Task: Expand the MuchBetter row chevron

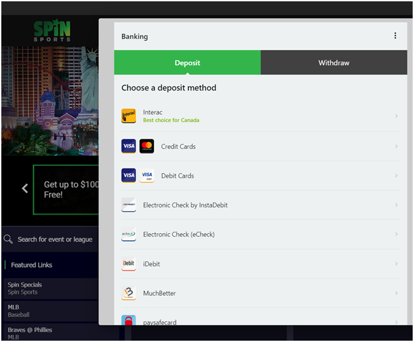Action: point(396,293)
